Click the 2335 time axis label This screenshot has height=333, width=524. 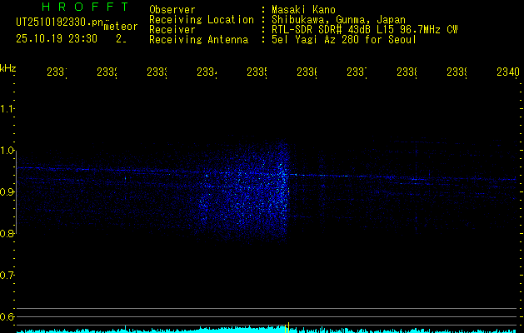[257, 72]
